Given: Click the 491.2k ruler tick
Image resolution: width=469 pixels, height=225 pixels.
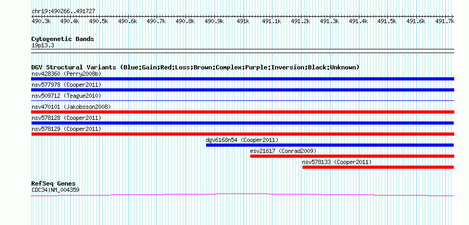Looking at the screenshot, I should [301, 21].
